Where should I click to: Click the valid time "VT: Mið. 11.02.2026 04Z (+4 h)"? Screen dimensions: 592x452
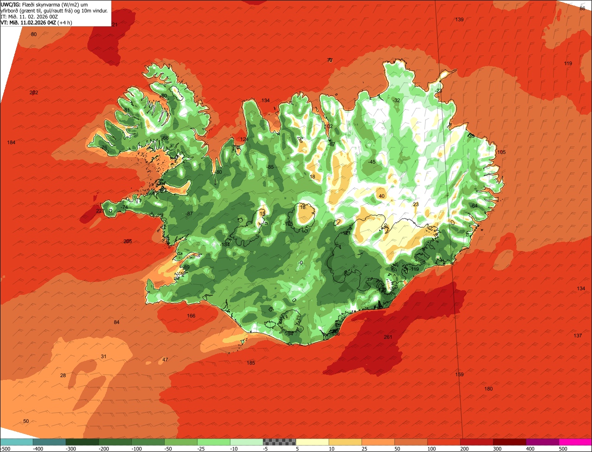[x=36, y=22]
